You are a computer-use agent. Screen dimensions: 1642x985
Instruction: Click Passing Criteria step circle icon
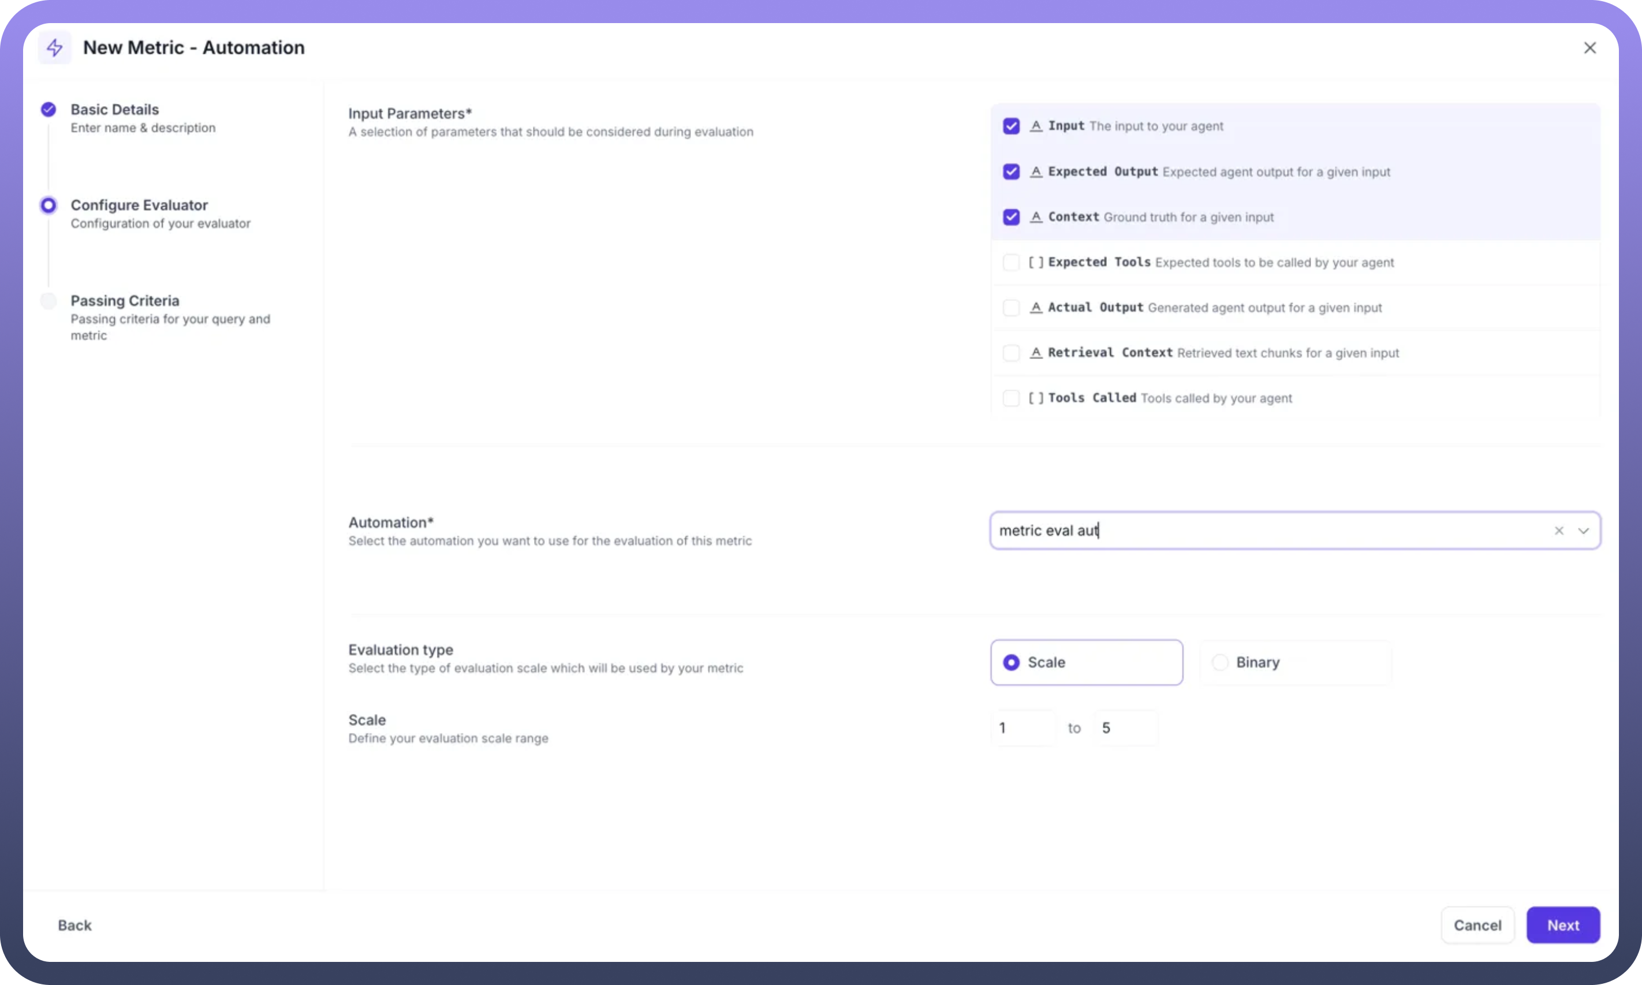click(x=48, y=301)
